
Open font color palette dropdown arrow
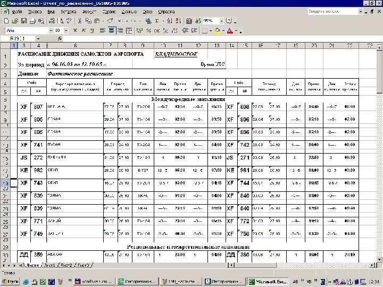coord(236,31)
